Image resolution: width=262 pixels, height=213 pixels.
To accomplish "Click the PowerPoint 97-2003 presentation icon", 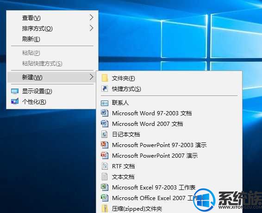I will click(105, 145).
